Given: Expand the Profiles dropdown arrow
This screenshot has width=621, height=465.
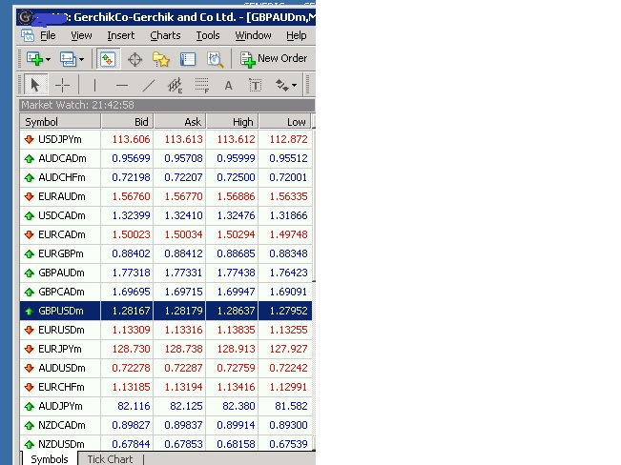Looking at the screenshot, I should 81,59.
